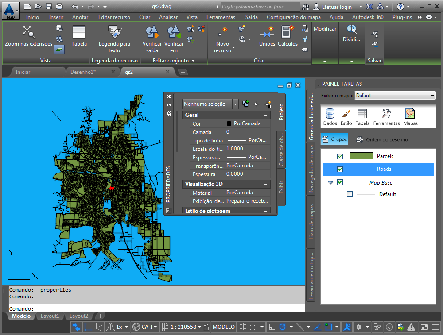Click Legenda para texto icon
This screenshot has width=443, height=335.
point(114,32)
